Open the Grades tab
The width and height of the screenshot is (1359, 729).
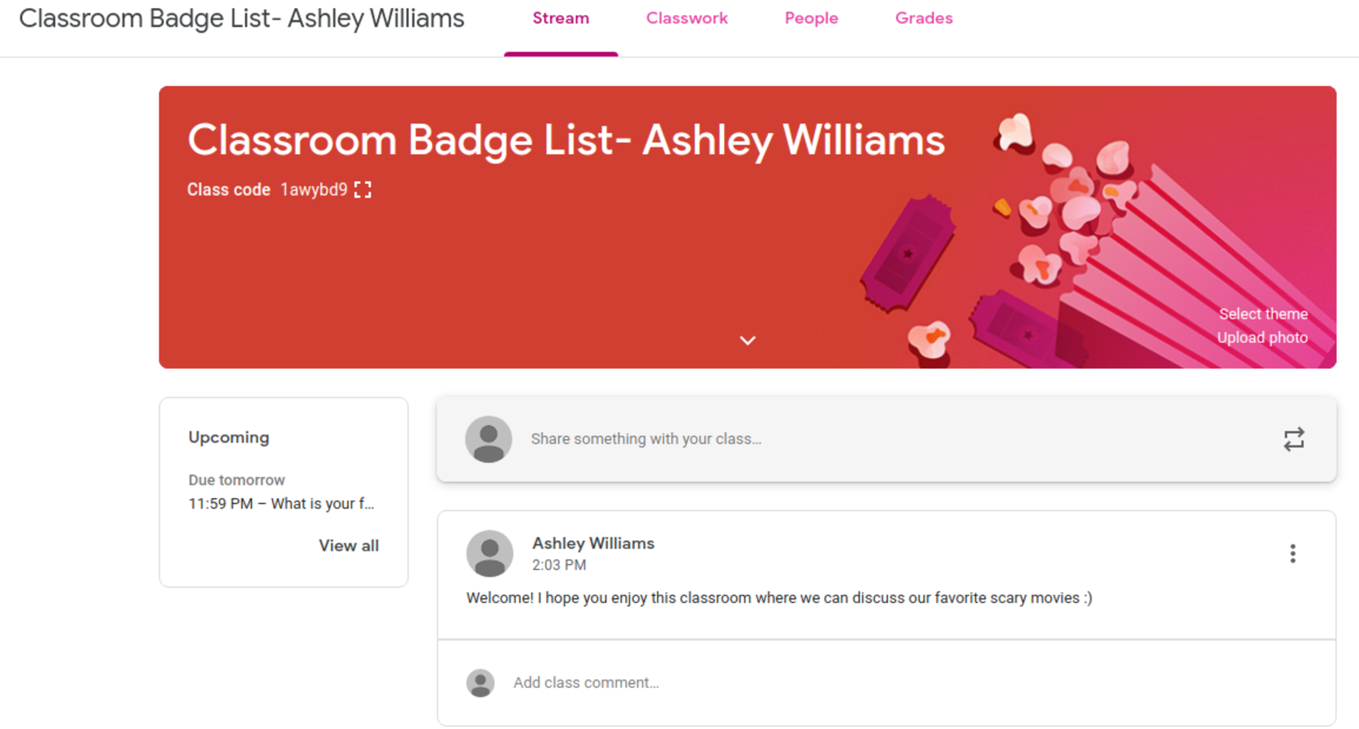[x=924, y=19]
